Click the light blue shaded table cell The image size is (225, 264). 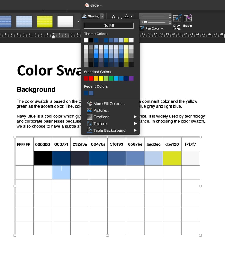click(61, 172)
